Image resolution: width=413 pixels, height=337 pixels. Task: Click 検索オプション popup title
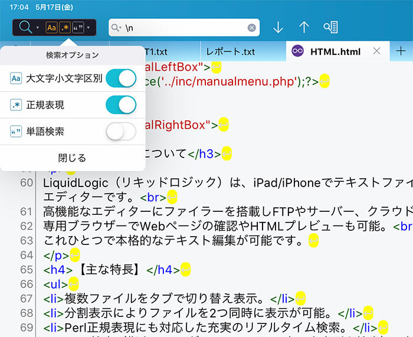click(72, 55)
